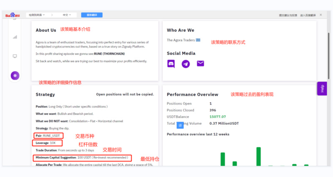Click the blue floating translate icon
333x177 pixels.
[180, 125]
